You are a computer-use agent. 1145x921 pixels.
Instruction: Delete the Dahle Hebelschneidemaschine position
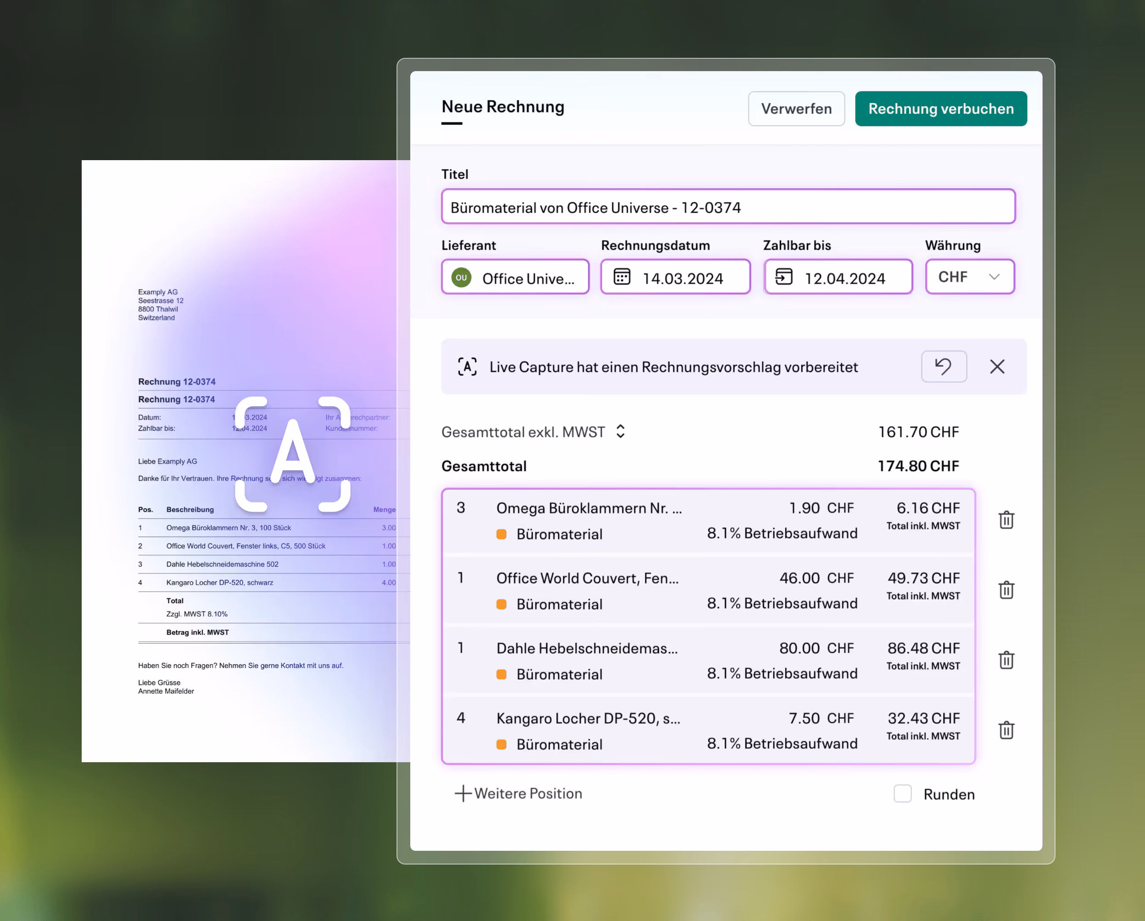(x=1006, y=660)
